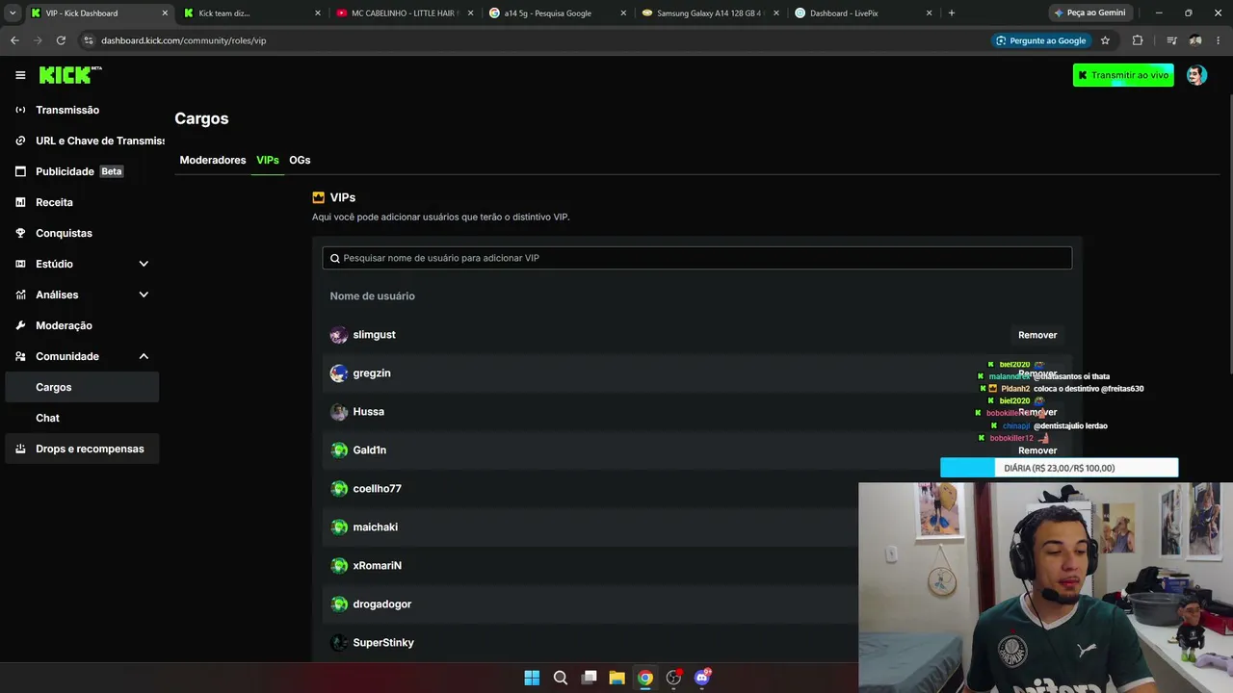
Task: Click the site info icon in address bar
Action: (x=89, y=40)
